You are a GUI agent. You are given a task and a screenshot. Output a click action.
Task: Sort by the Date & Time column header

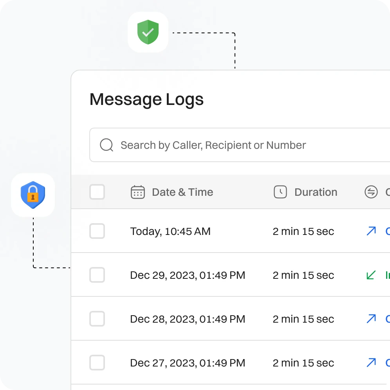(182, 192)
